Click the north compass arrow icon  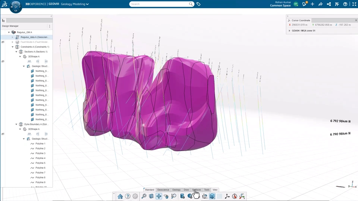[x=235, y=196]
